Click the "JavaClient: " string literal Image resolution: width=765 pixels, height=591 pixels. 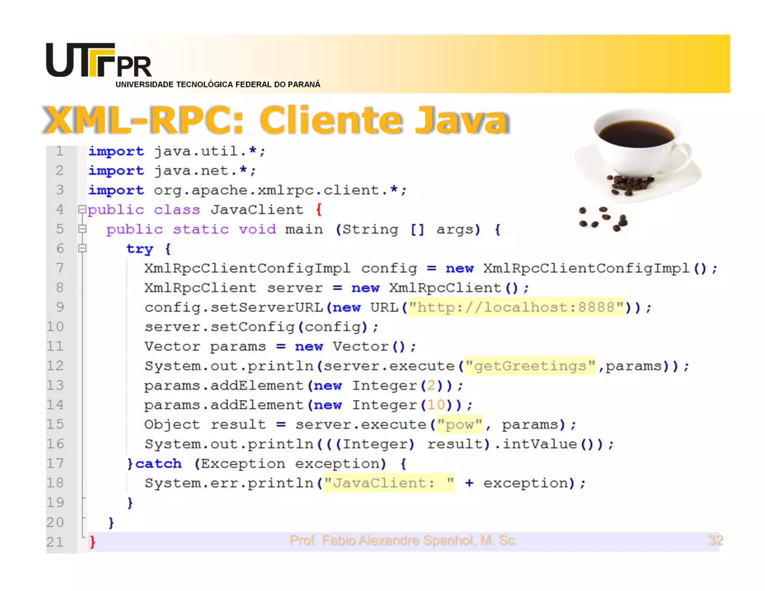389,483
